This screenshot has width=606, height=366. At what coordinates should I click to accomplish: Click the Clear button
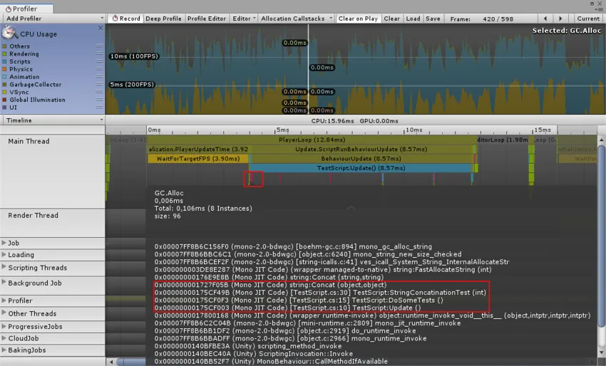pyautogui.click(x=391, y=18)
